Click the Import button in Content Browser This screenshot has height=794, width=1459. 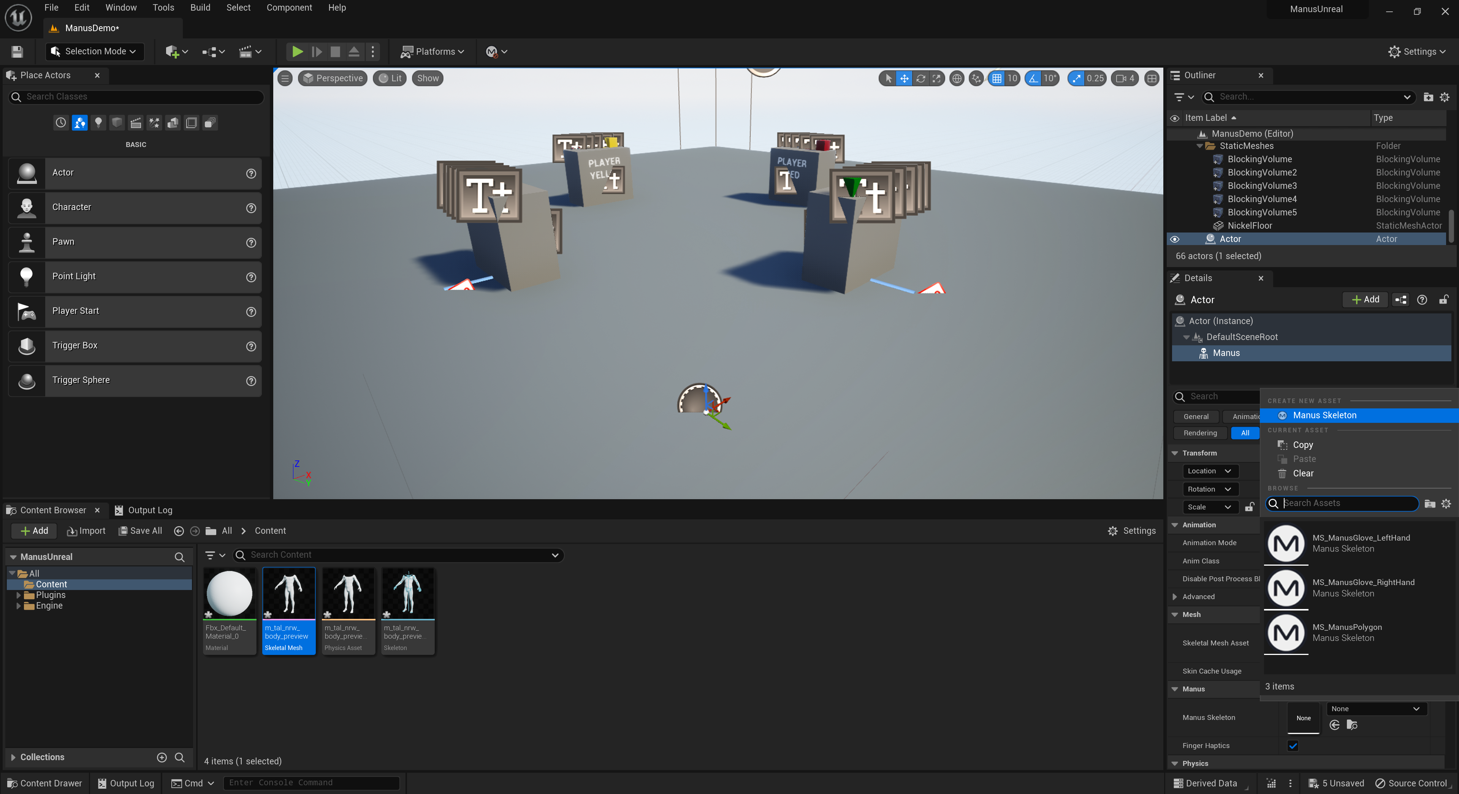click(x=86, y=531)
